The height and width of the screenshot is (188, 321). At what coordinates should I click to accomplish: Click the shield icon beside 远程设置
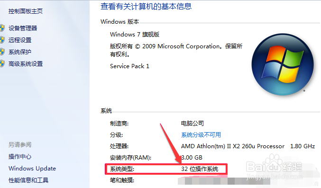tap(2, 40)
